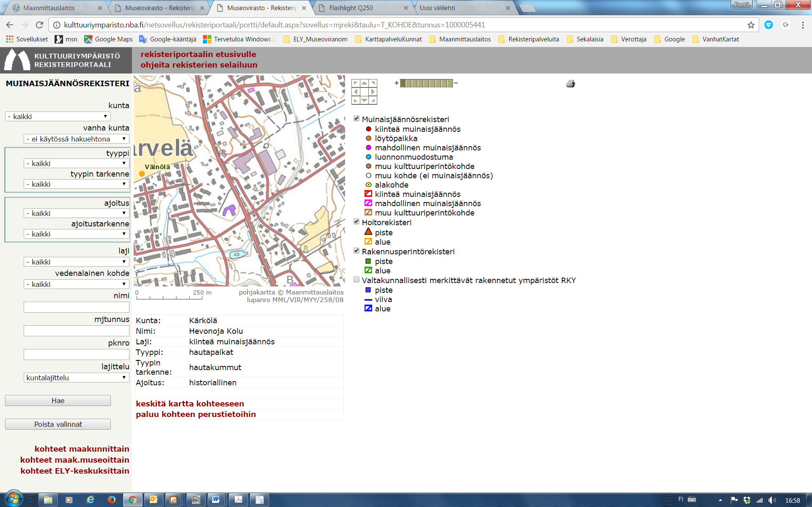This screenshot has width=812, height=507.
Task: Pan the map east with right arrow
Action: [x=373, y=92]
